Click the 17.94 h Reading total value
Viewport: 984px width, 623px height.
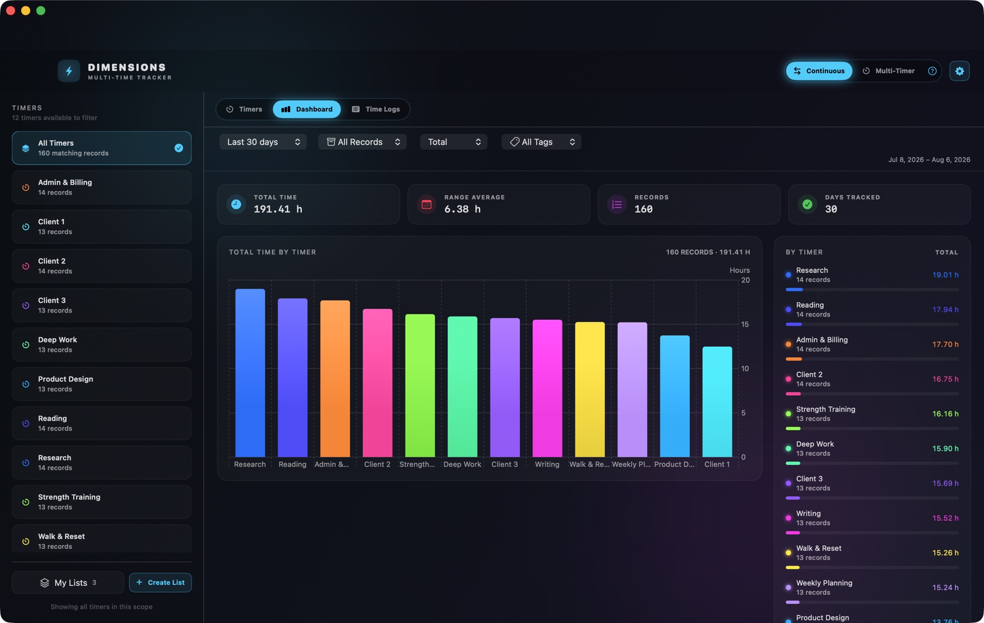[x=945, y=310]
